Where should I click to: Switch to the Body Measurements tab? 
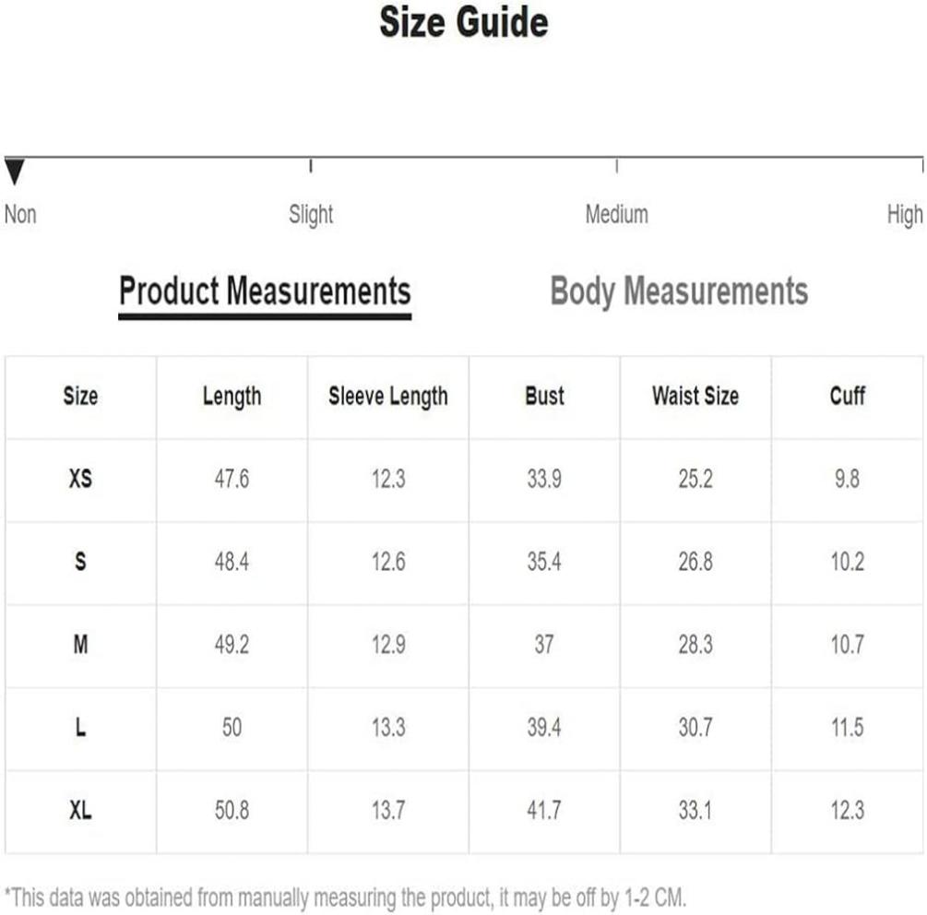[x=679, y=291]
